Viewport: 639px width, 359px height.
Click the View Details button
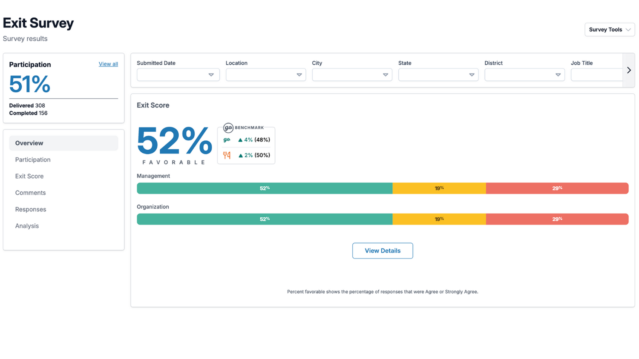[x=382, y=251]
